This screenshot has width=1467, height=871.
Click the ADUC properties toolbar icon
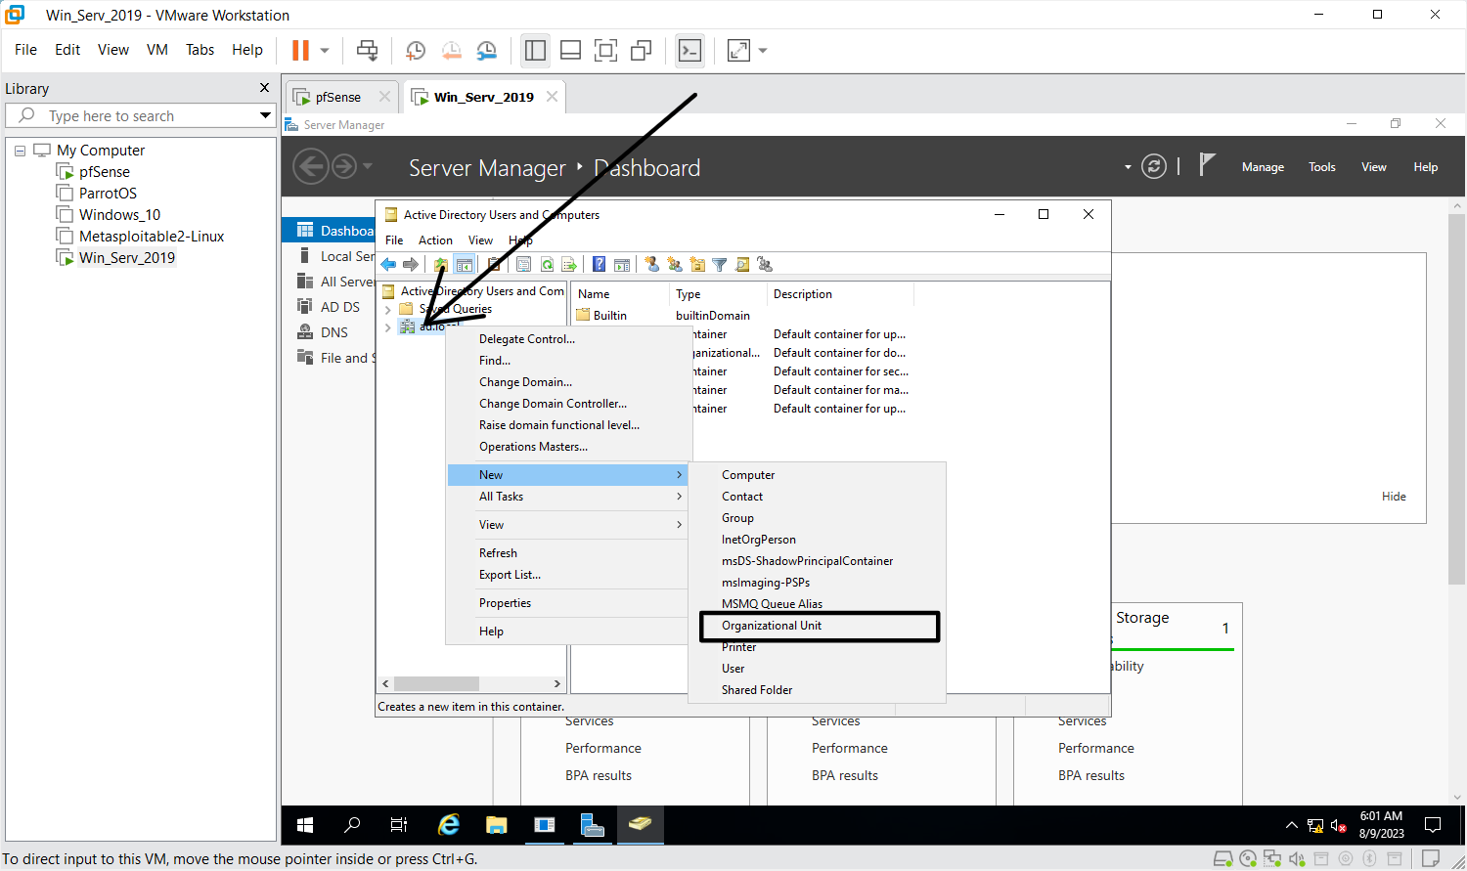[523, 264]
